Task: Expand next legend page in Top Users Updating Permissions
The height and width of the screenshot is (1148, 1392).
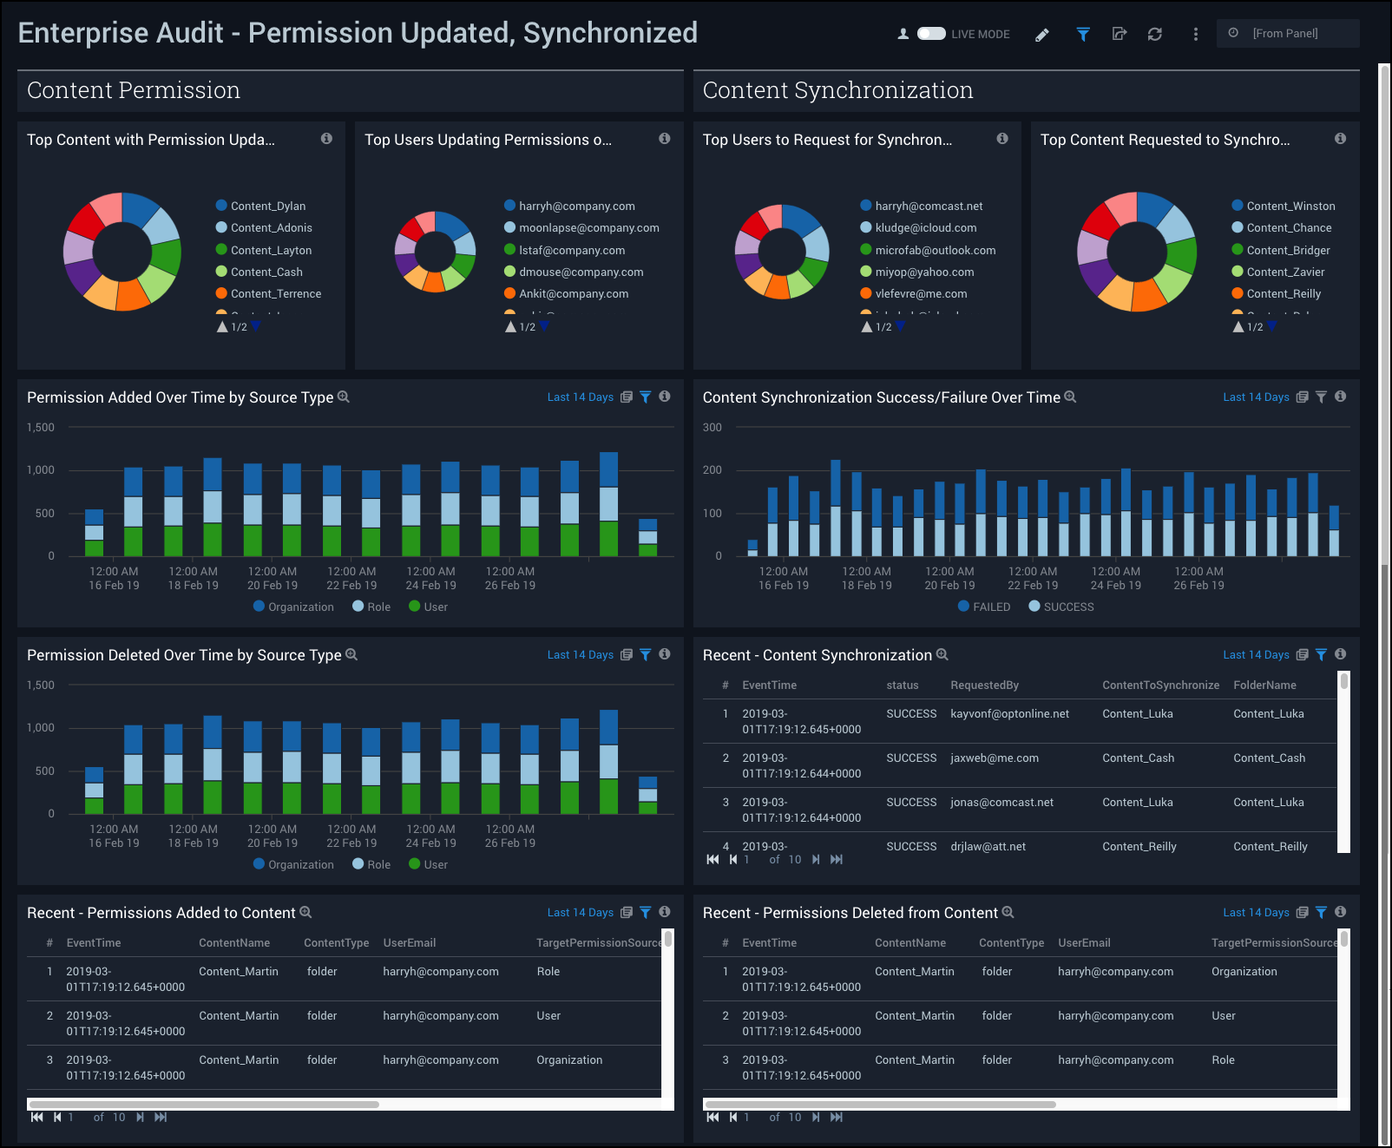Action: pos(544,327)
